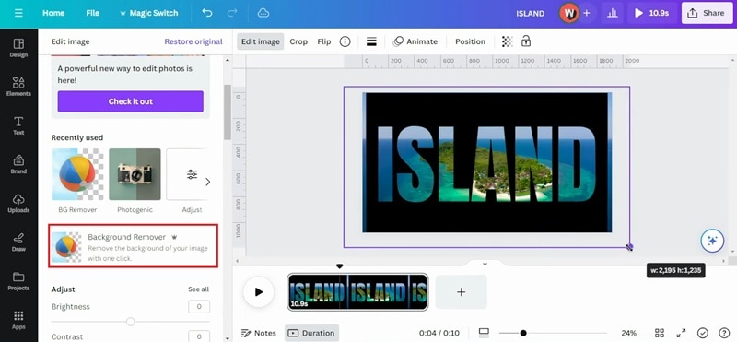Undo the last action
The height and width of the screenshot is (342, 737).
207,13
